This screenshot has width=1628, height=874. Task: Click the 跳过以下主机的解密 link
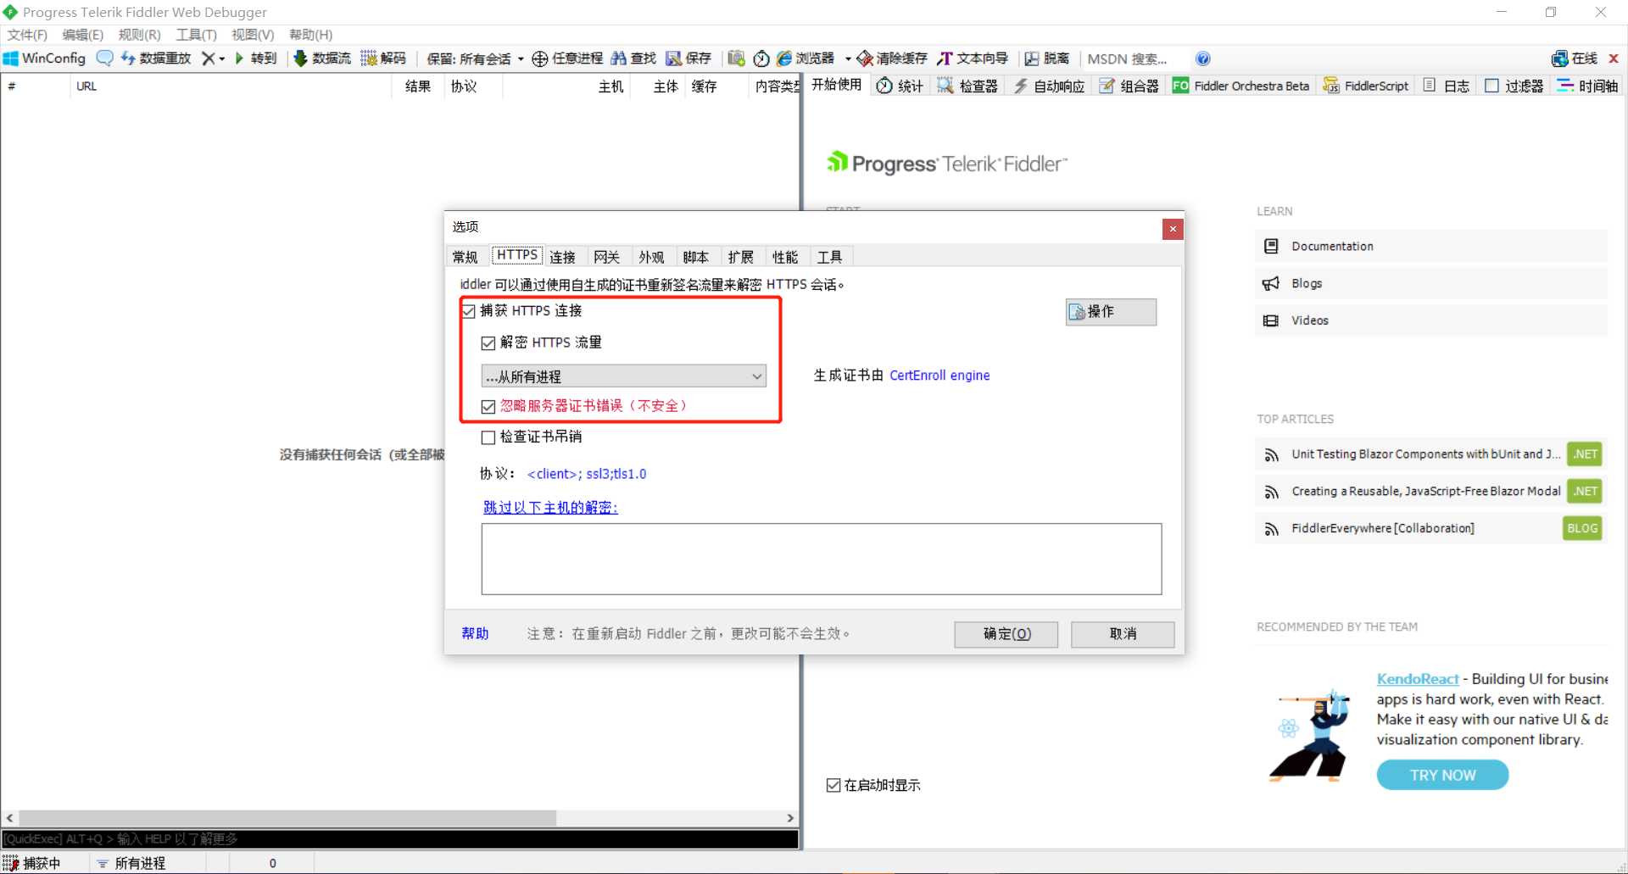pos(550,507)
